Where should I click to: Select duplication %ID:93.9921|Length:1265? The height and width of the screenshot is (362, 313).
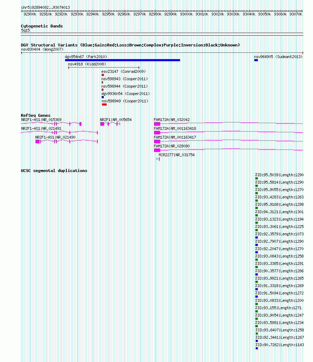[279, 278]
